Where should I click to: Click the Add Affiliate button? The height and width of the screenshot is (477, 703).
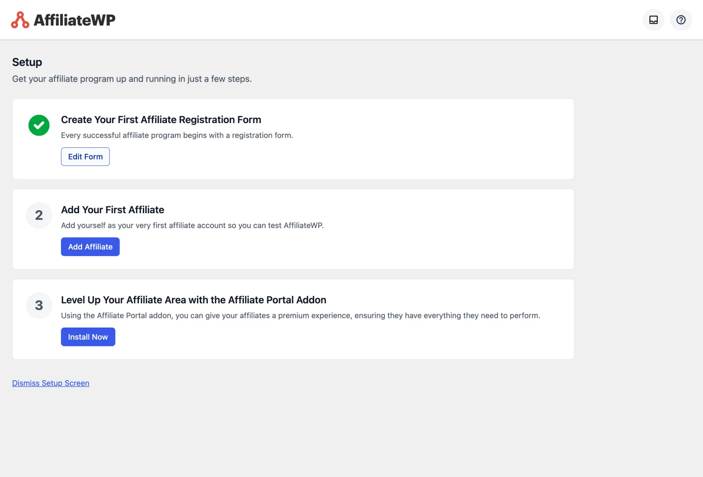90,247
